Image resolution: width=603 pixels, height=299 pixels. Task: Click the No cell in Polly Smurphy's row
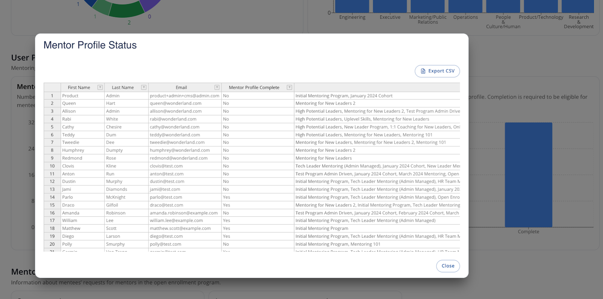tap(226, 244)
